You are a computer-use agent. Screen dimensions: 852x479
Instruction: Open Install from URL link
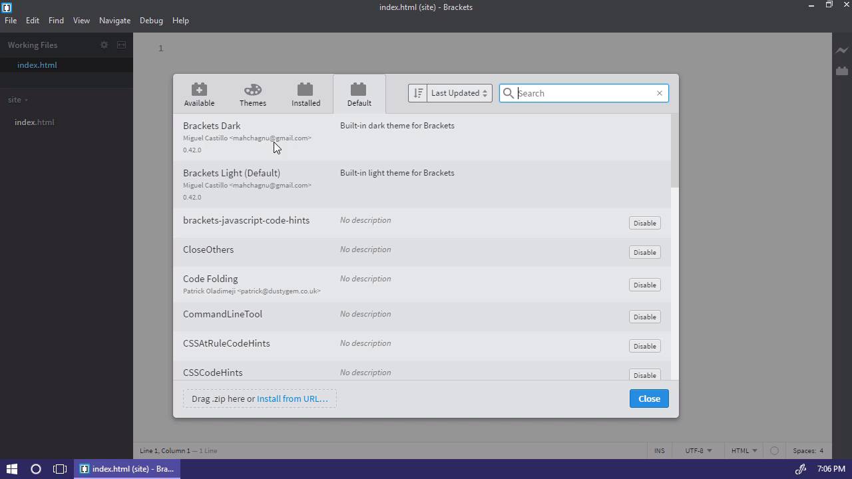292,399
